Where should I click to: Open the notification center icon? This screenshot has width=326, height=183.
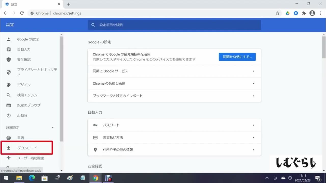coord(318,178)
